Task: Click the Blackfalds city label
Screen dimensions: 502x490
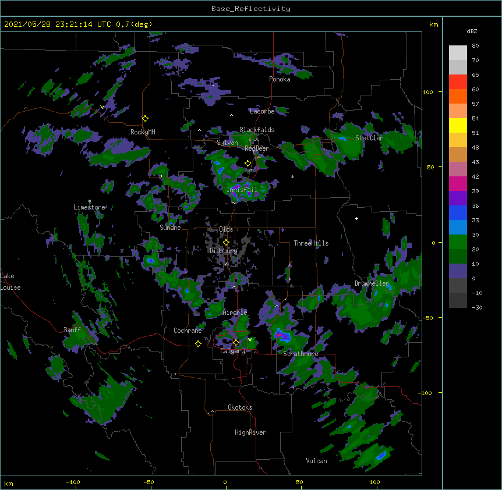Action: [x=257, y=130]
